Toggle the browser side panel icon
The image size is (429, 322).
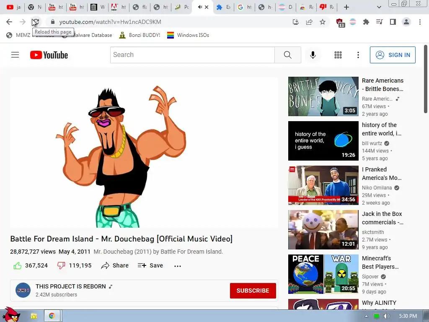[393, 22]
